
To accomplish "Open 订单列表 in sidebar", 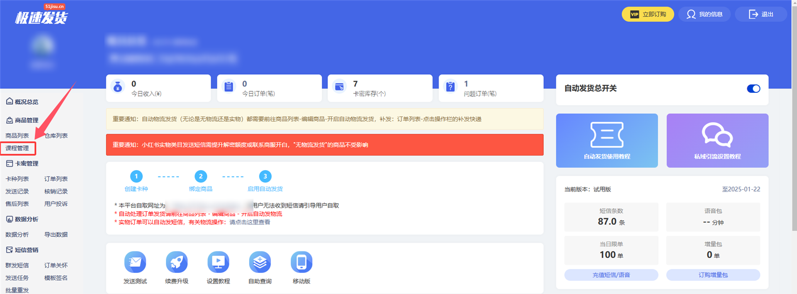I will 56,179.
